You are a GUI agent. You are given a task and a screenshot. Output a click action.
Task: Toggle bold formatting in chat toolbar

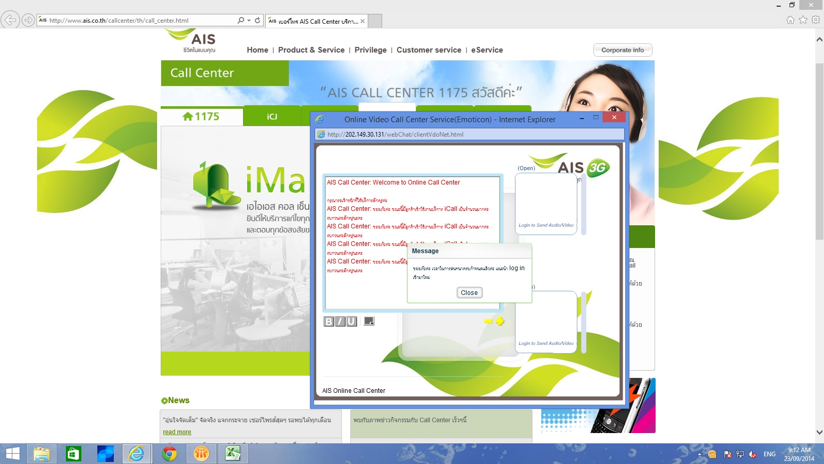click(329, 322)
